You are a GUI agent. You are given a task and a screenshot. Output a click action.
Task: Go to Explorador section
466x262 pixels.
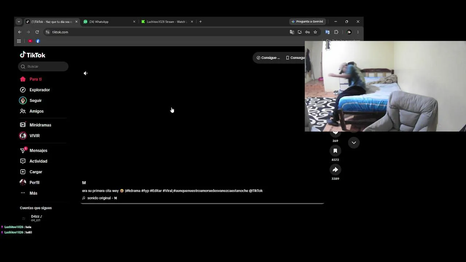(35, 90)
